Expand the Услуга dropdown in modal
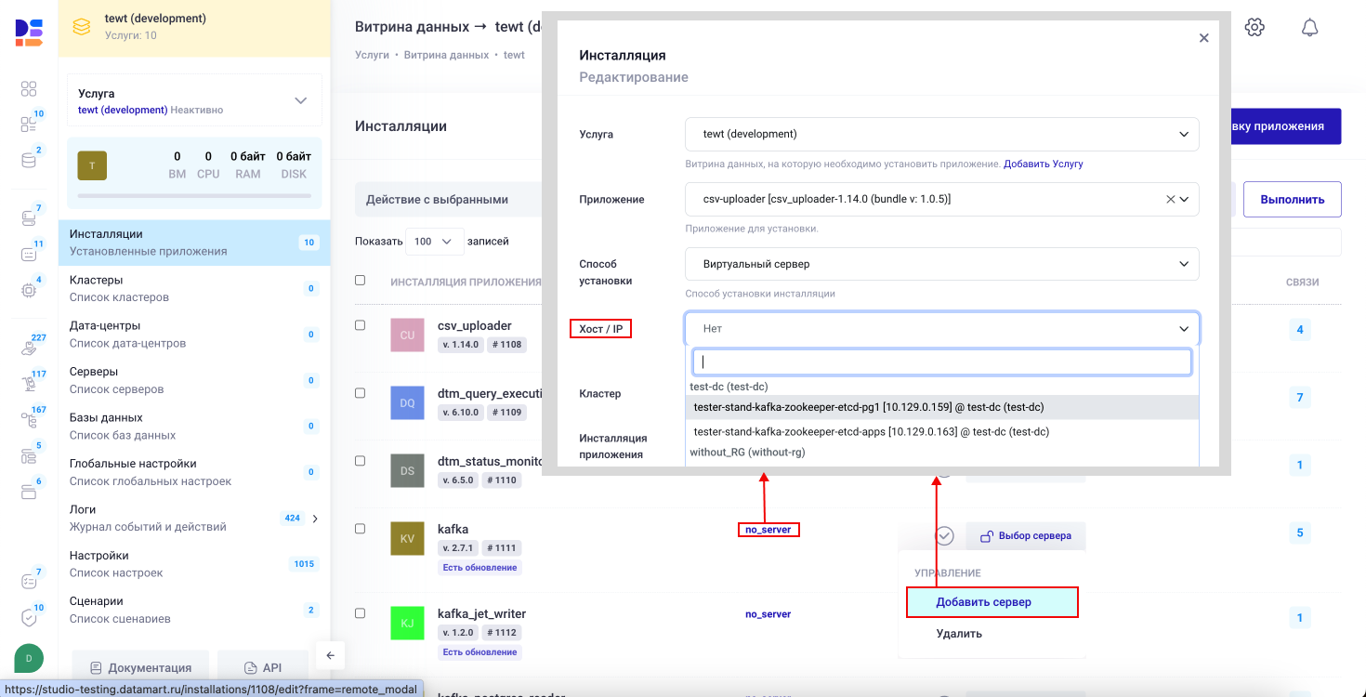 [941, 134]
